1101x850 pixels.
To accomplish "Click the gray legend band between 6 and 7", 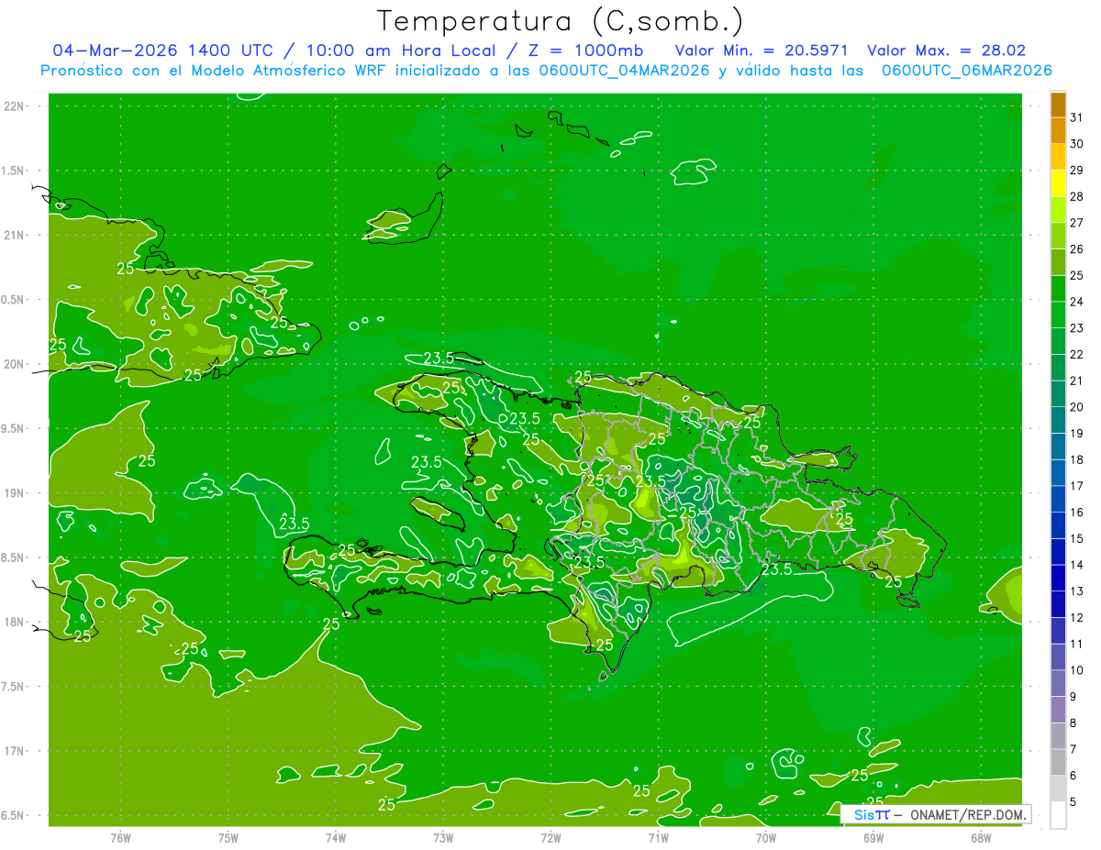I will pyautogui.click(x=1058, y=762).
